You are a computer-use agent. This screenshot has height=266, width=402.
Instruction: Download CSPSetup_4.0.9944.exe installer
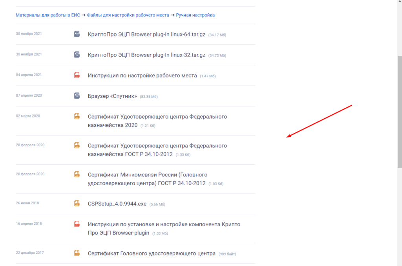pos(117,204)
